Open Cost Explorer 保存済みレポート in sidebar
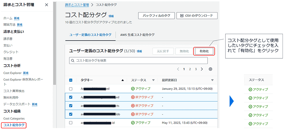Viewport: 284px width, 130px height. click(23, 82)
